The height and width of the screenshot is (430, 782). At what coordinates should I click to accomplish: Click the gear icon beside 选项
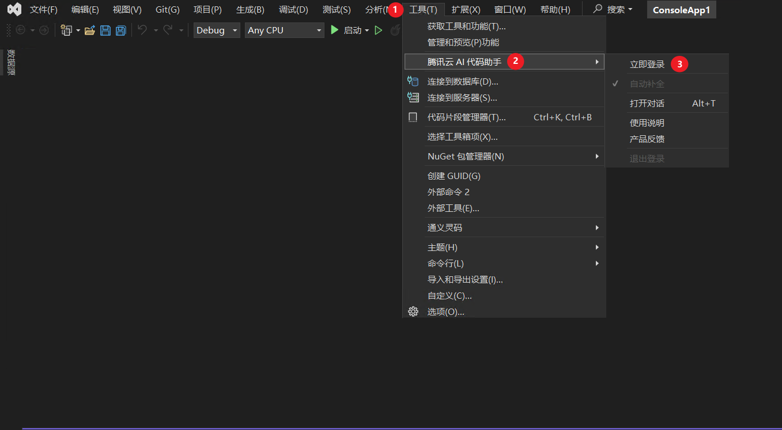pos(413,311)
